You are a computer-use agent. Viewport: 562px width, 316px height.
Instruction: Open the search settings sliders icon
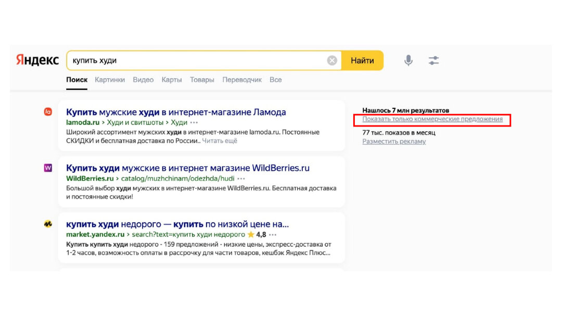(x=433, y=60)
